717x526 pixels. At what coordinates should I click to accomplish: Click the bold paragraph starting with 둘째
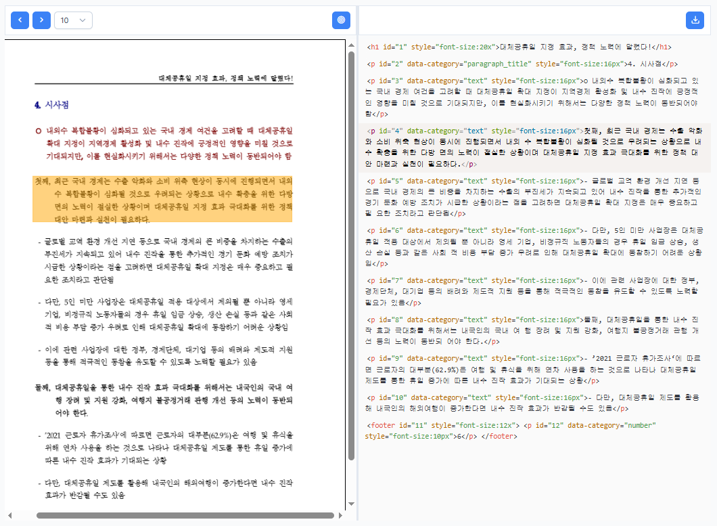164,400
